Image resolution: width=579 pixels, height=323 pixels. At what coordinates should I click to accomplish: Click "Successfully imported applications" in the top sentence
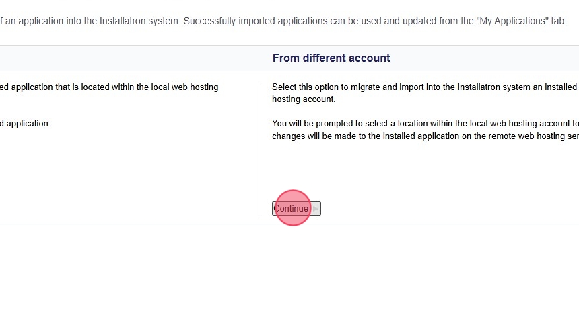255,21
